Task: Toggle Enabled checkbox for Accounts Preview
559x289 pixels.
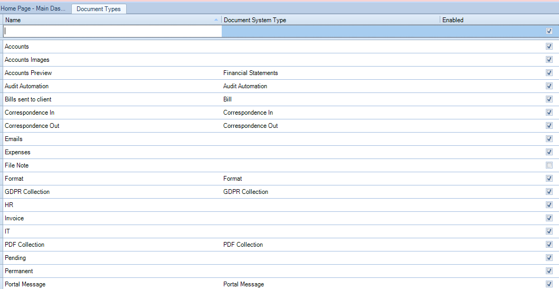Action: [549, 73]
